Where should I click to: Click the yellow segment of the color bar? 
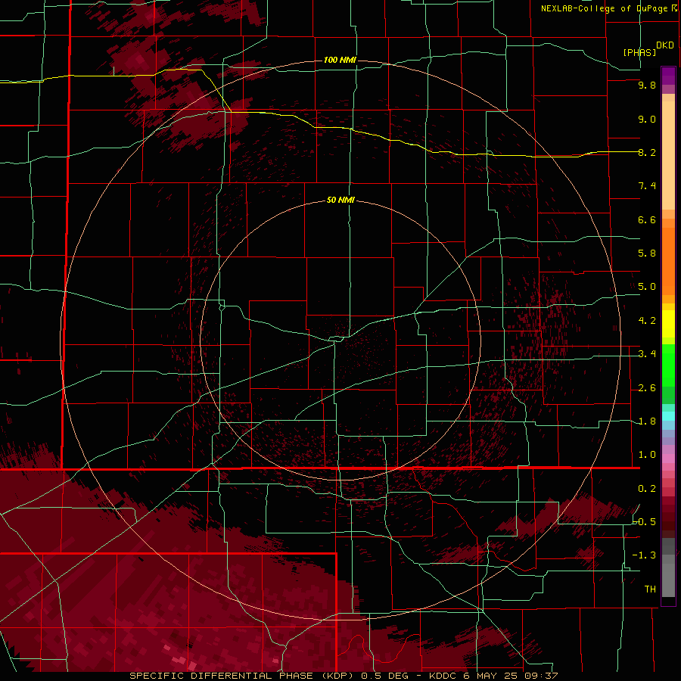(x=668, y=324)
